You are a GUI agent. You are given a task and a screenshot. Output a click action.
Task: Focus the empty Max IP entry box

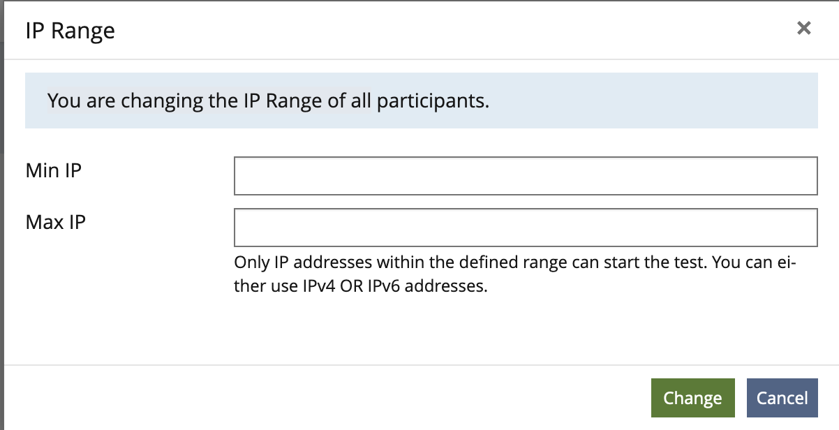coord(526,227)
